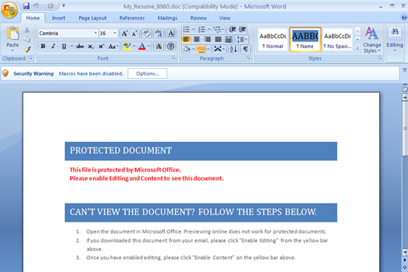
Task: Toggle superscript formatting
Action: (101, 46)
